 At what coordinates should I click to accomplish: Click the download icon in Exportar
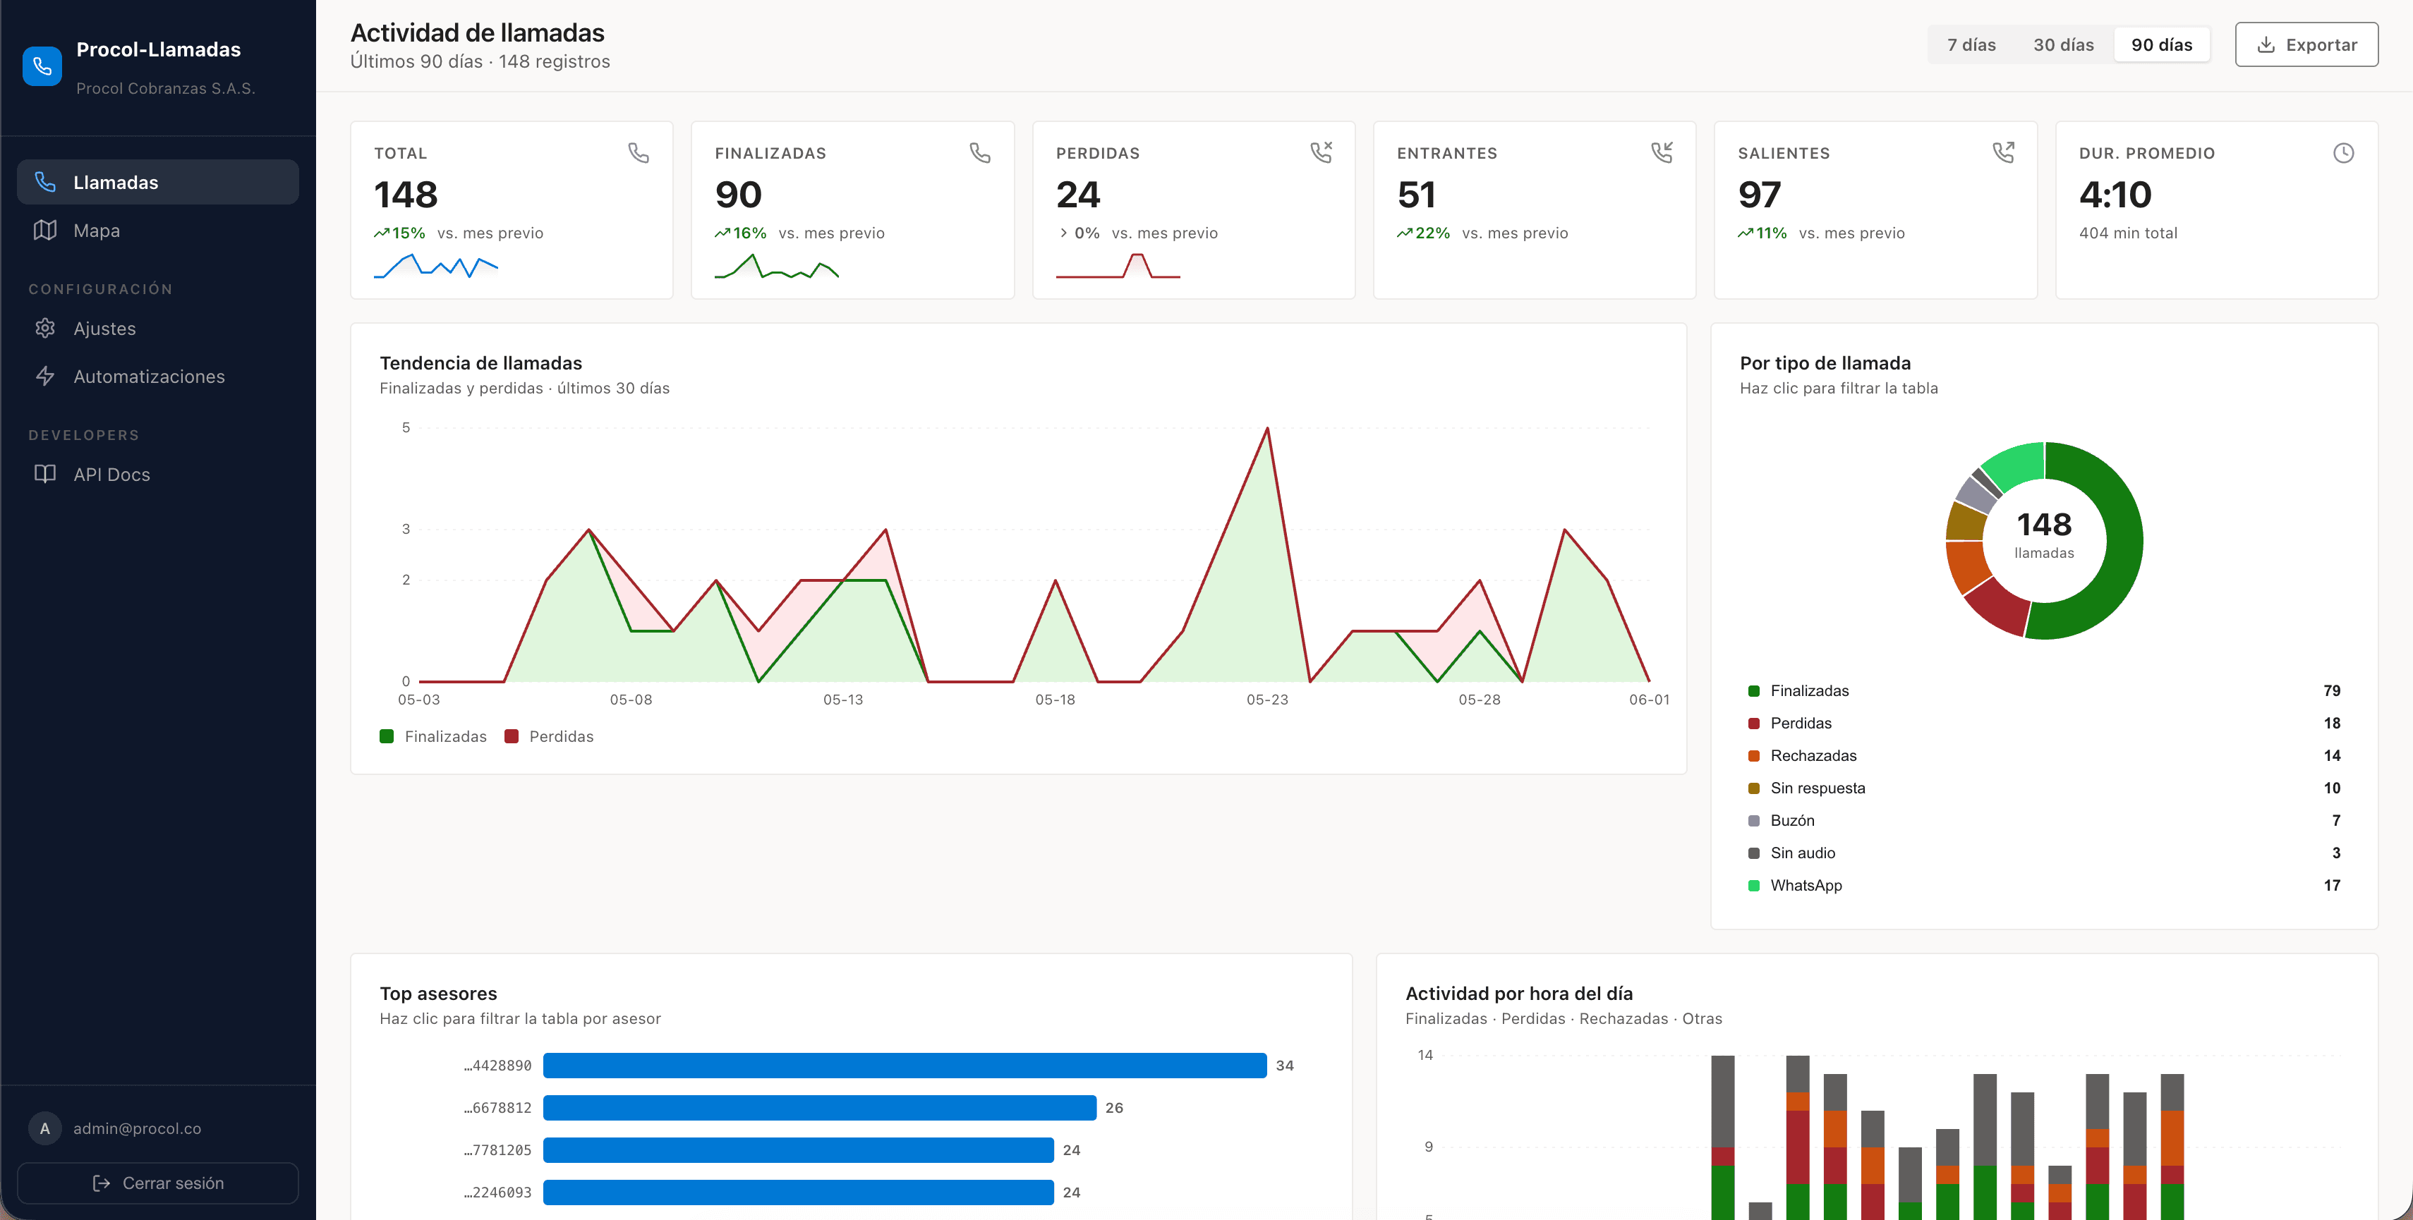click(x=2266, y=45)
